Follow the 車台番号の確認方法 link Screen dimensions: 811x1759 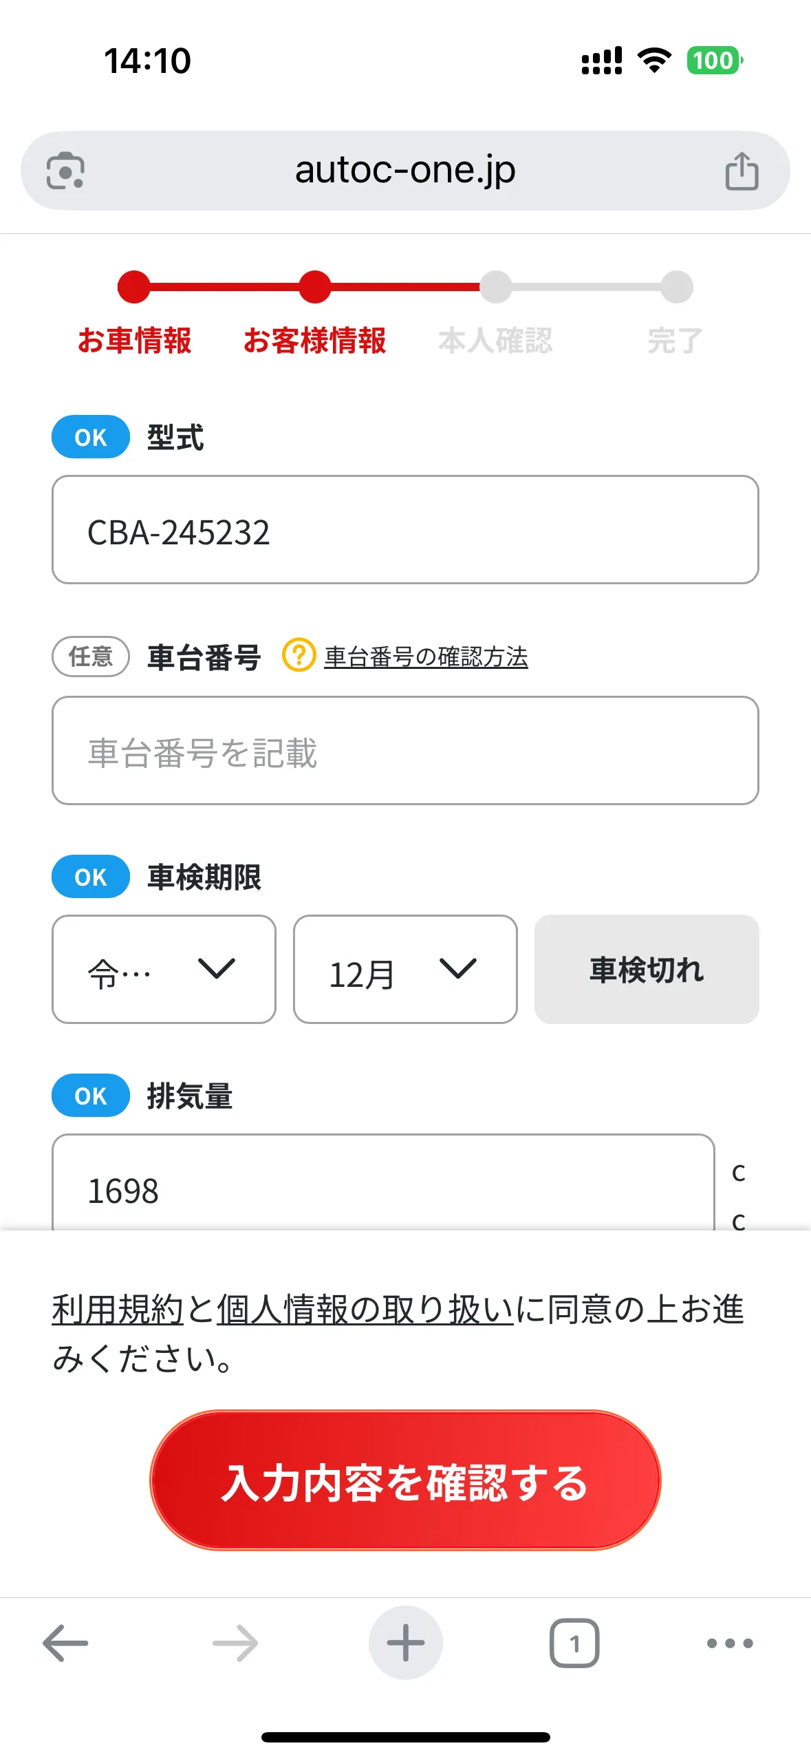pyautogui.click(x=428, y=657)
